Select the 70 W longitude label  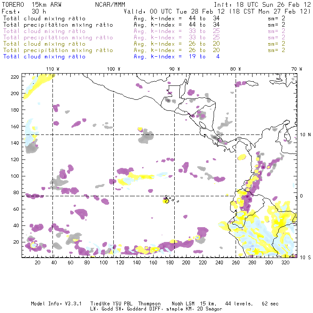coord(297,69)
